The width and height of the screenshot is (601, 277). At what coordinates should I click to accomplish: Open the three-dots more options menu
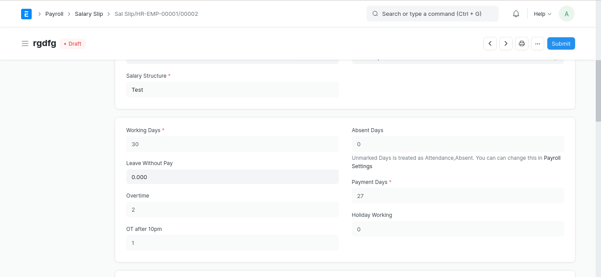point(538,43)
